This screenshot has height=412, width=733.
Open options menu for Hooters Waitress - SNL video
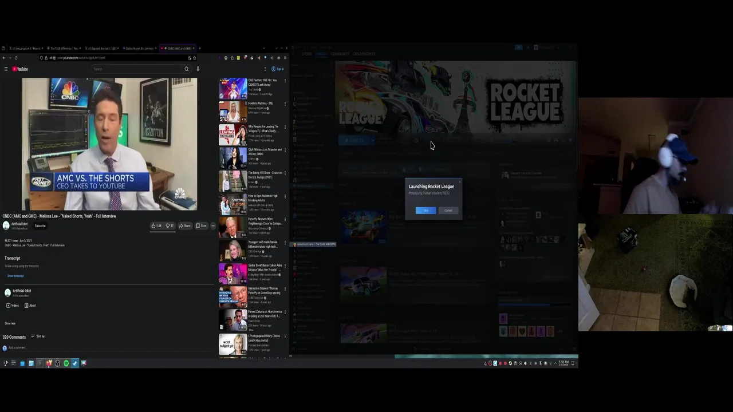pyautogui.click(x=285, y=104)
